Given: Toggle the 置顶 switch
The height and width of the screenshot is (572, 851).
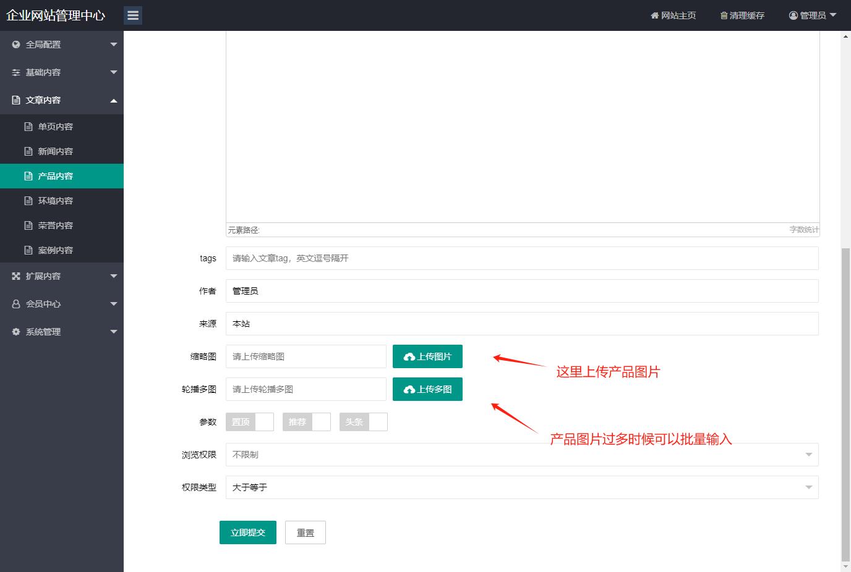Looking at the screenshot, I should (249, 422).
